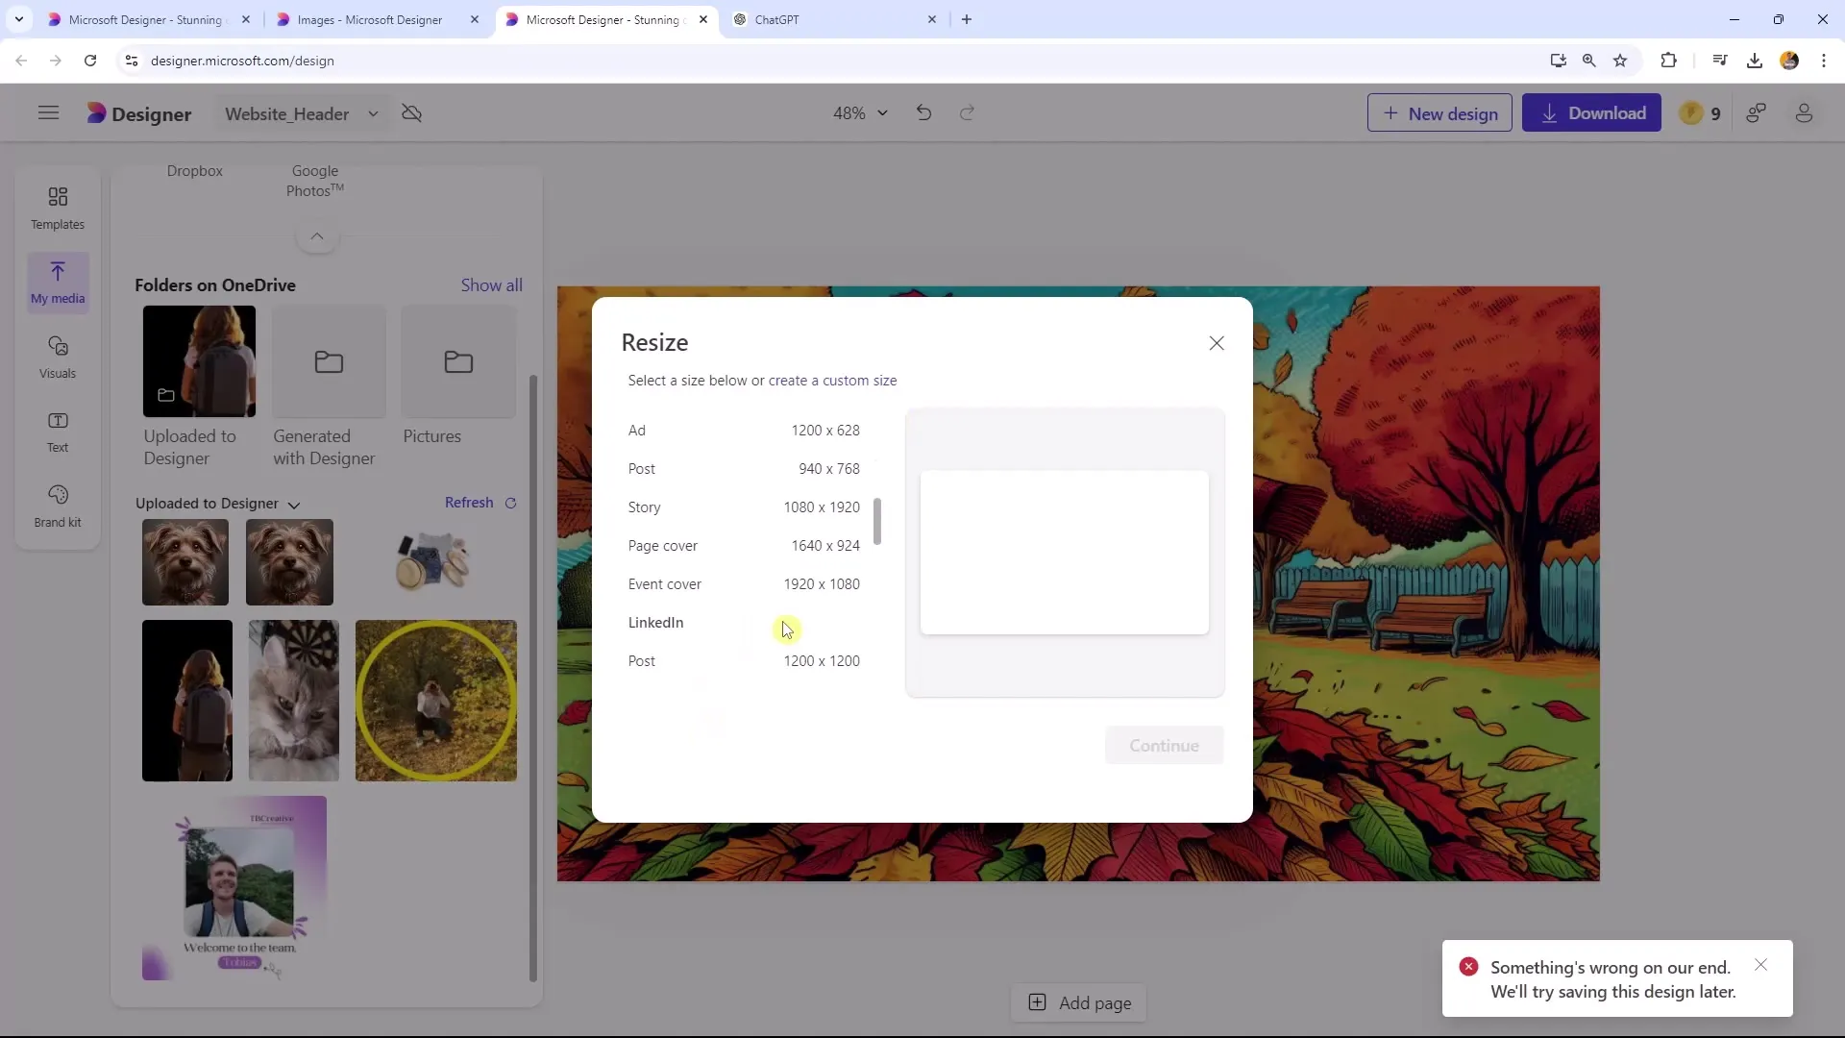Select the clothing flat-lay thumbnail

pos(433,561)
